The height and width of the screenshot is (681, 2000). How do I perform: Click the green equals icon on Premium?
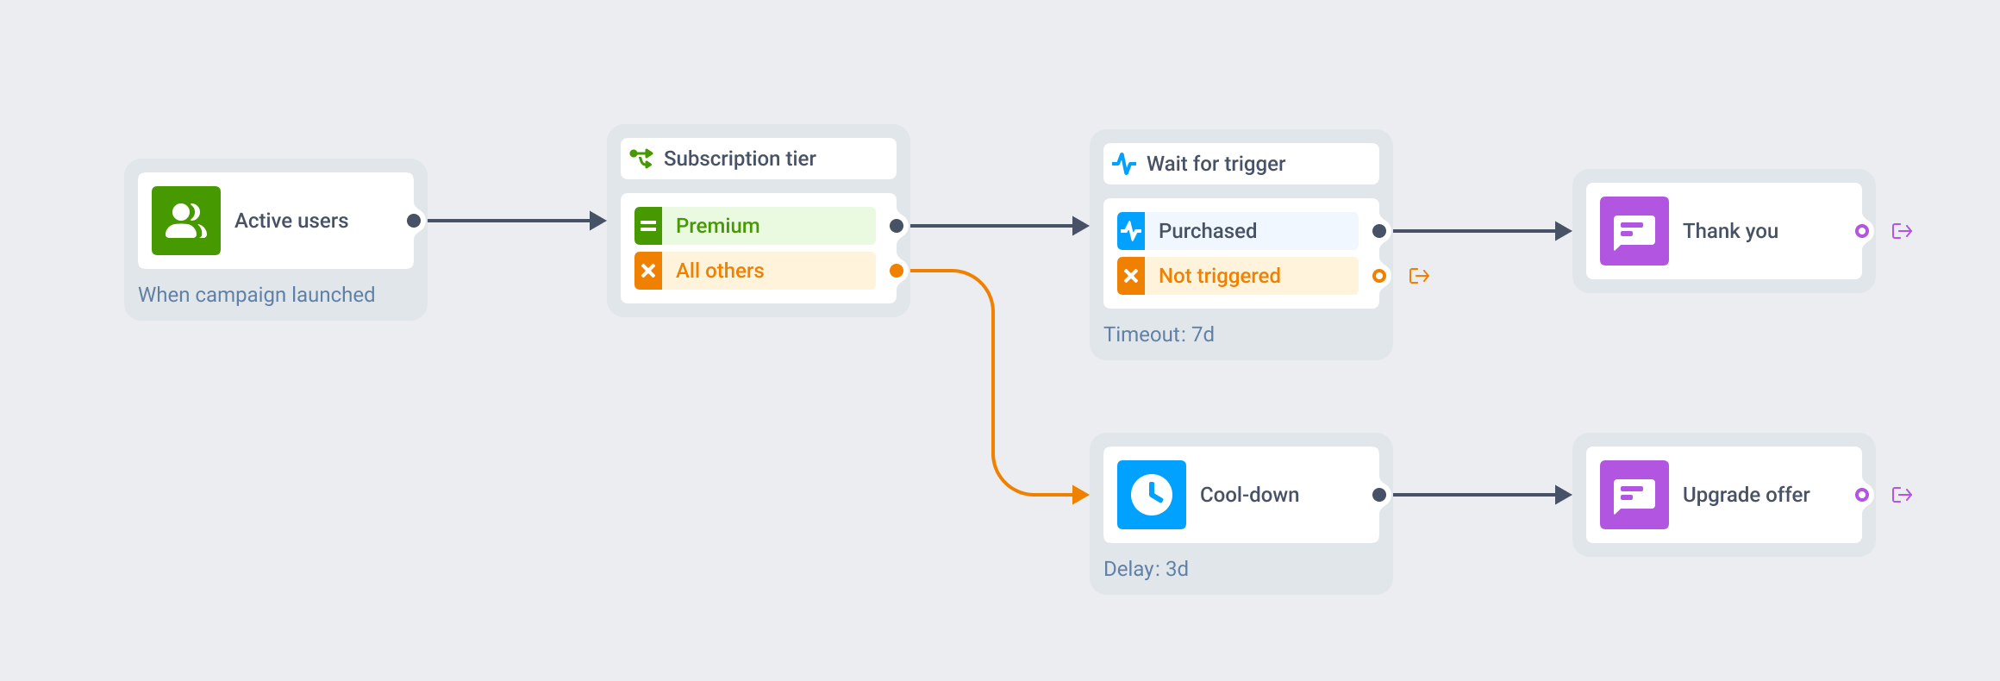pyautogui.click(x=648, y=226)
